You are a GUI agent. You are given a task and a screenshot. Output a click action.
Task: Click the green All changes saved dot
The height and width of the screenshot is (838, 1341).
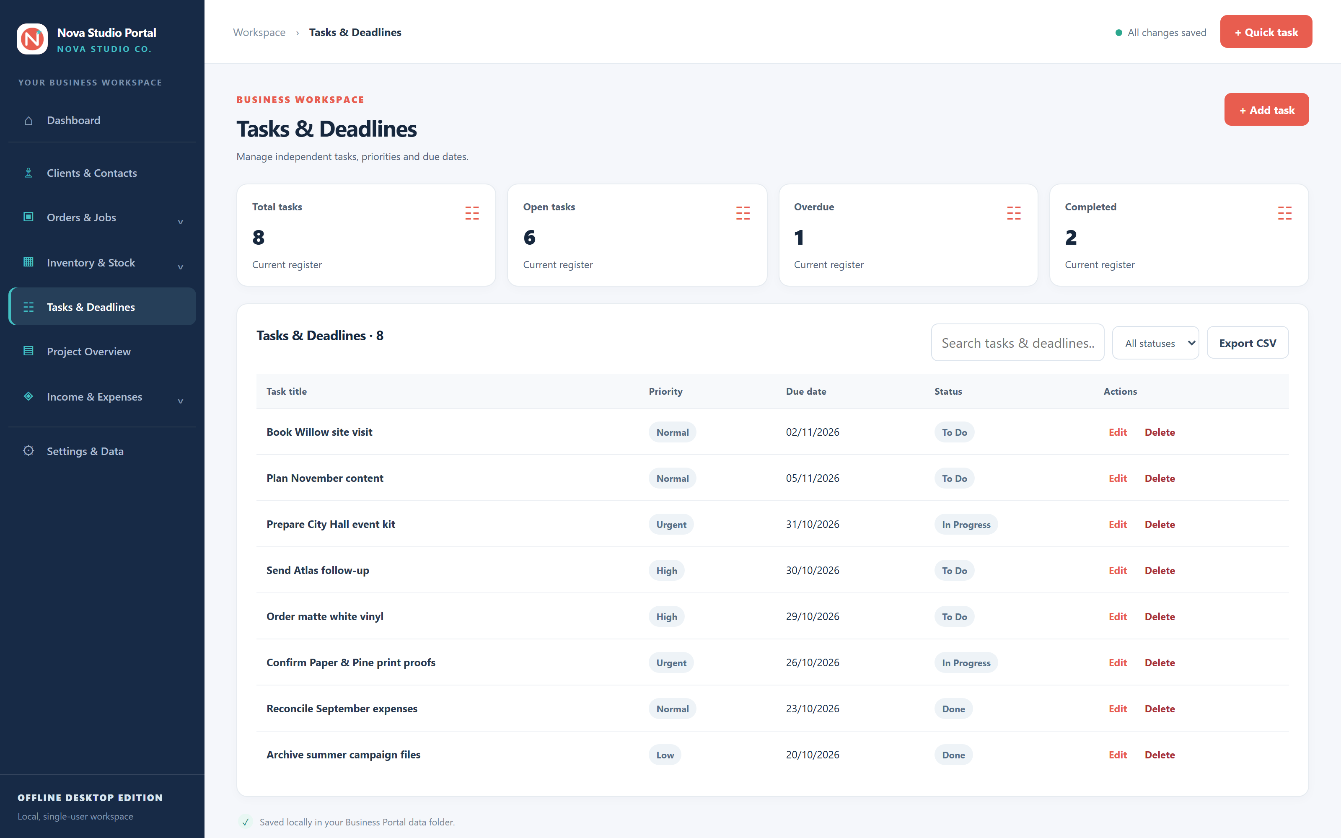click(1119, 33)
